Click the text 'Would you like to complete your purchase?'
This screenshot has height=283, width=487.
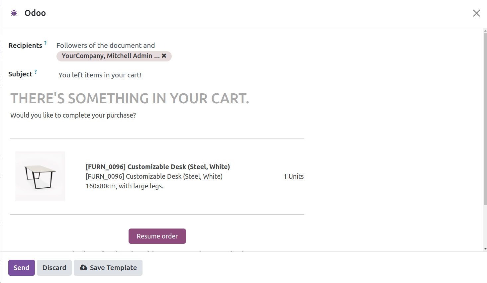coord(73,115)
